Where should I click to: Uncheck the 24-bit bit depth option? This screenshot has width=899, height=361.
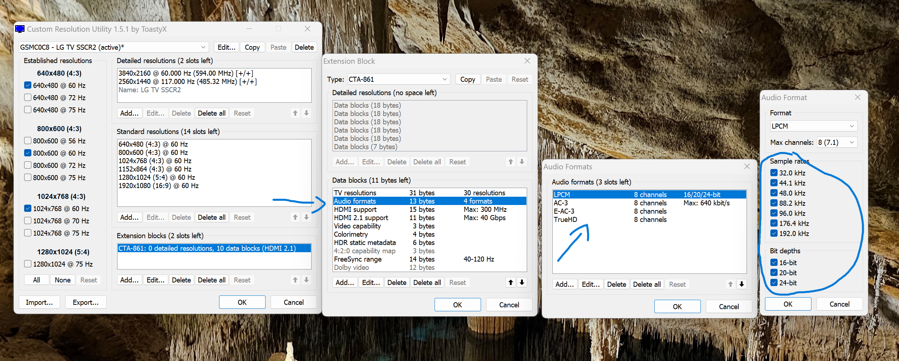tap(774, 282)
